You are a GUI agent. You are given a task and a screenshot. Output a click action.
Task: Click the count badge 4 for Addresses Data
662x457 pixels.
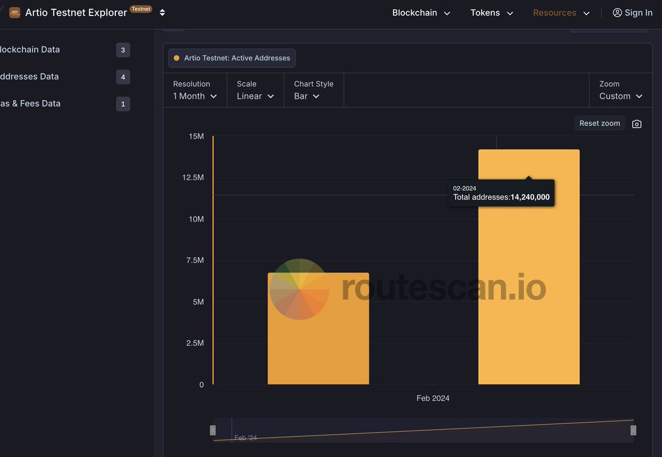click(x=123, y=77)
